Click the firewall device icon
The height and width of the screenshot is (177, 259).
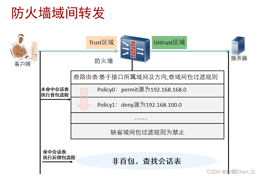(x=135, y=49)
